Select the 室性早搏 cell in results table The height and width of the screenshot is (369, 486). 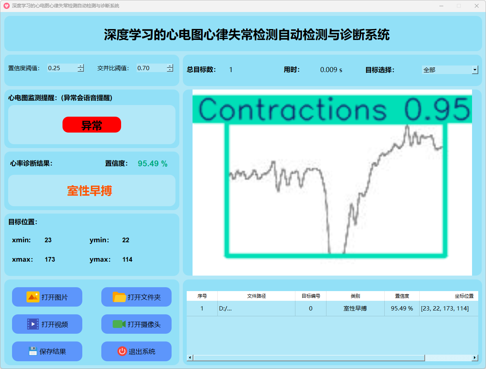[x=355, y=309]
